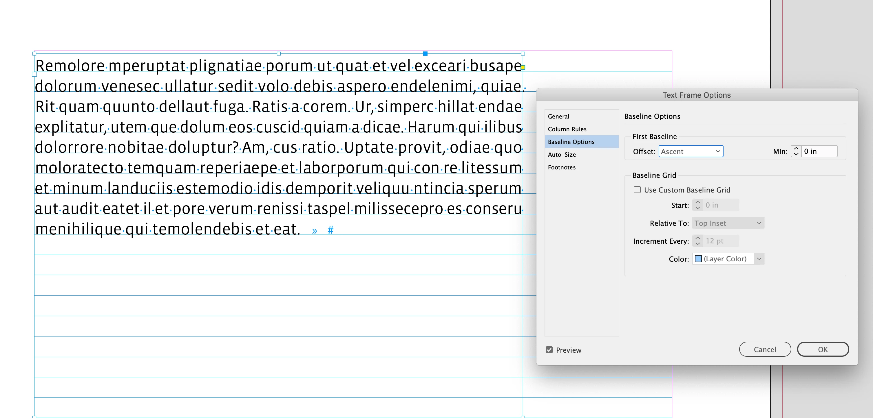The width and height of the screenshot is (873, 418).
Task: Click the in-port box on frame's left edge
Action: 34,74
